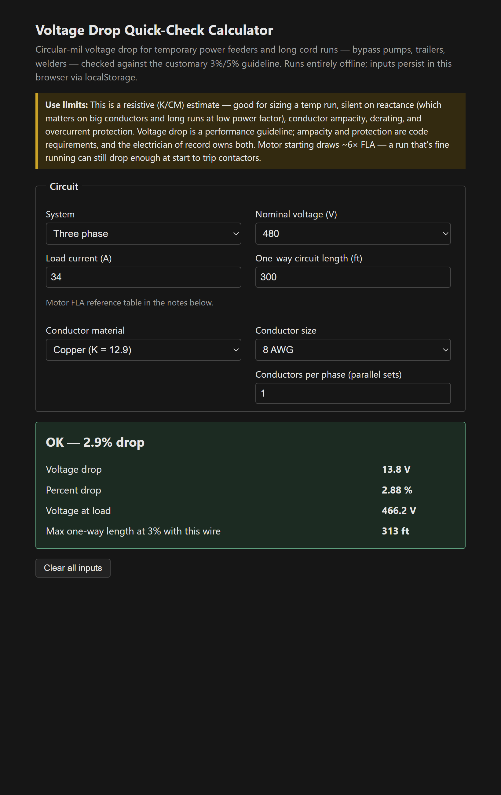This screenshot has height=795, width=501.
Task: Click the Voltage at load row label
Action: pyautogui.click(x=79, y=510)
